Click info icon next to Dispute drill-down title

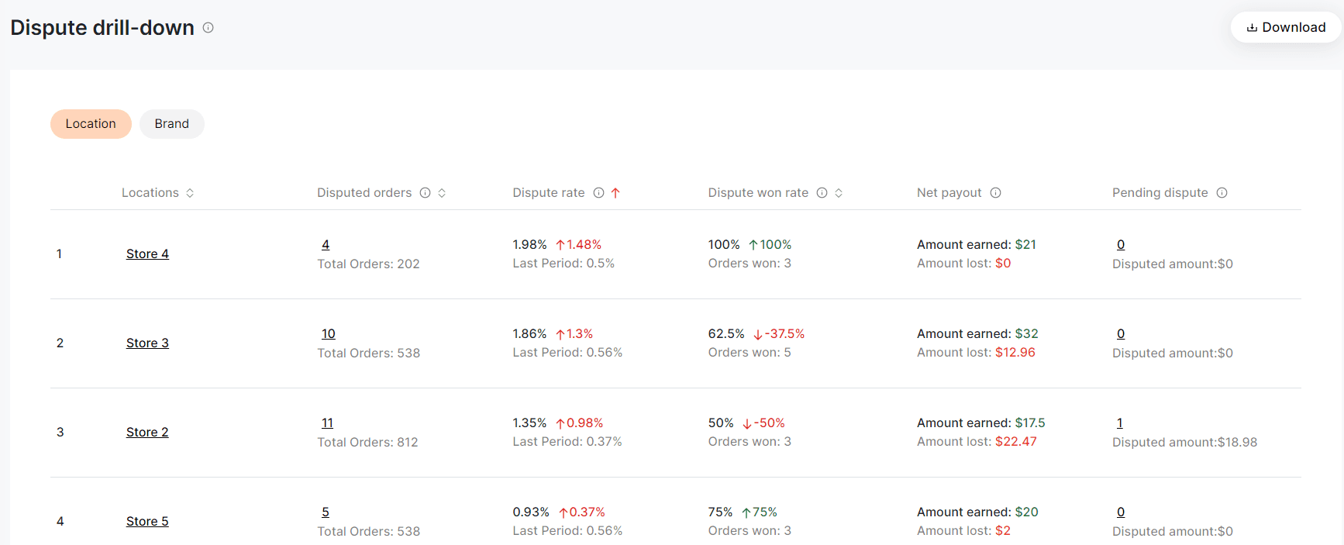208,28
